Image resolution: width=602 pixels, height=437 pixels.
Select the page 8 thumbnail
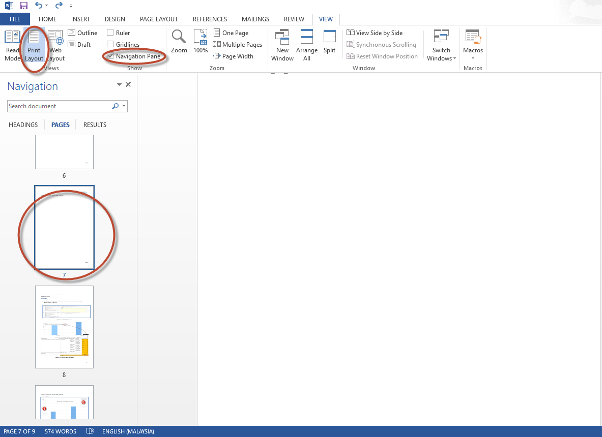pos(64,327)
